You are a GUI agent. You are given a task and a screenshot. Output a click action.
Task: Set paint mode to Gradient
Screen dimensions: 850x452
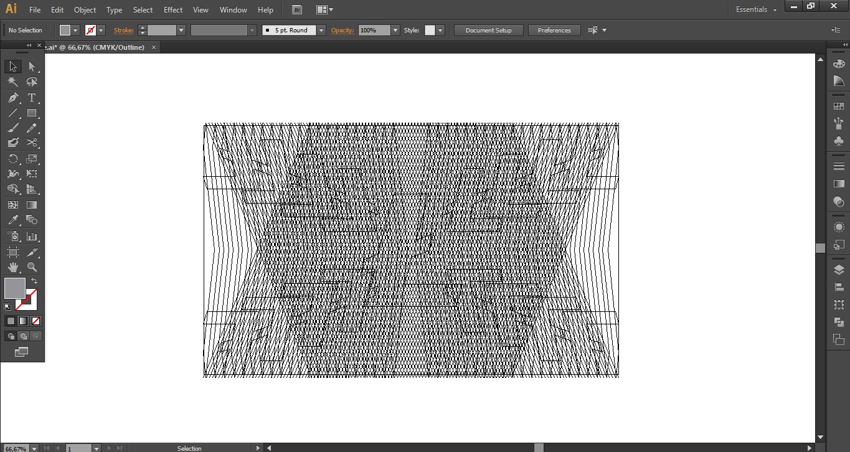pyautogui.click(x=23, y=321)
